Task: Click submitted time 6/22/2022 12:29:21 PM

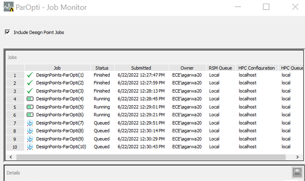Action: click(x=141, y=115)
